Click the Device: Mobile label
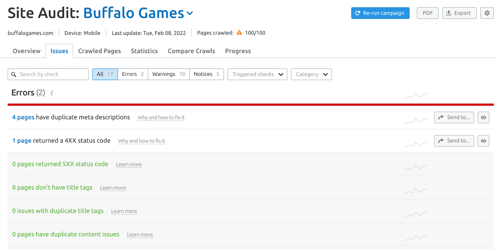The width and height of the screenshot is (497, 249). click(x=82, y=33)
